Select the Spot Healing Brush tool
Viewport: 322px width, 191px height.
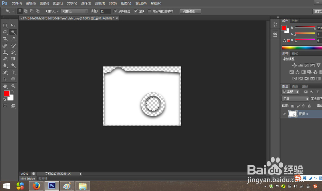5,46
